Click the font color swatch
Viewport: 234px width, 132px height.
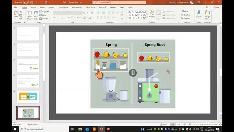[90, 18]
